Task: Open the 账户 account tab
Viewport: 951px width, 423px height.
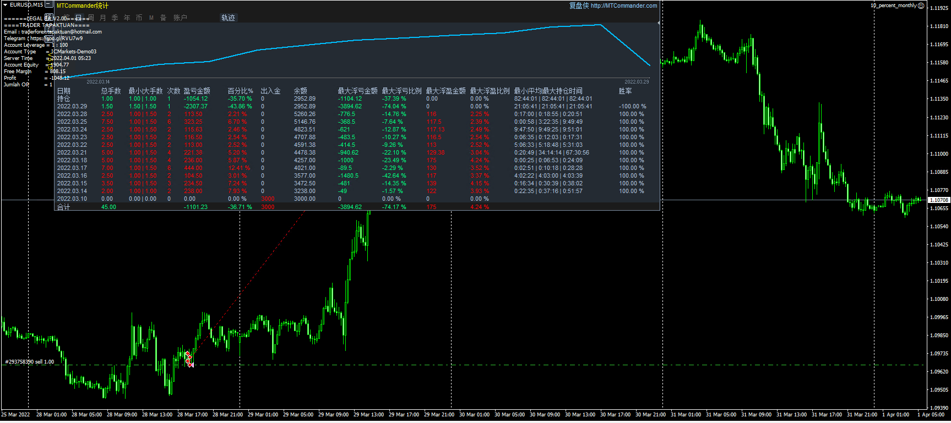Action: click(x=180, y=18)
